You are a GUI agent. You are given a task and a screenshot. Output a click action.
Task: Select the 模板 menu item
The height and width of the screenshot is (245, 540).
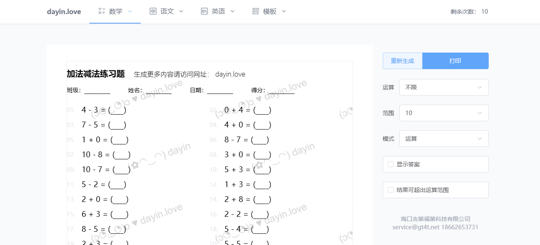(269, 12)
